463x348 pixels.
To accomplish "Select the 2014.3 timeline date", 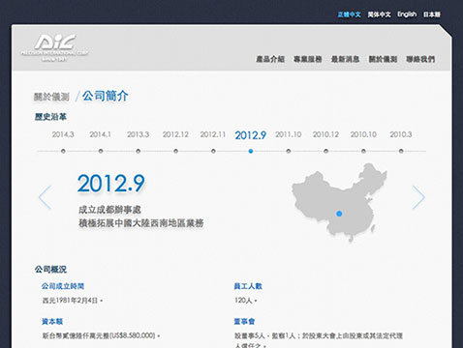I will [63, 134].
